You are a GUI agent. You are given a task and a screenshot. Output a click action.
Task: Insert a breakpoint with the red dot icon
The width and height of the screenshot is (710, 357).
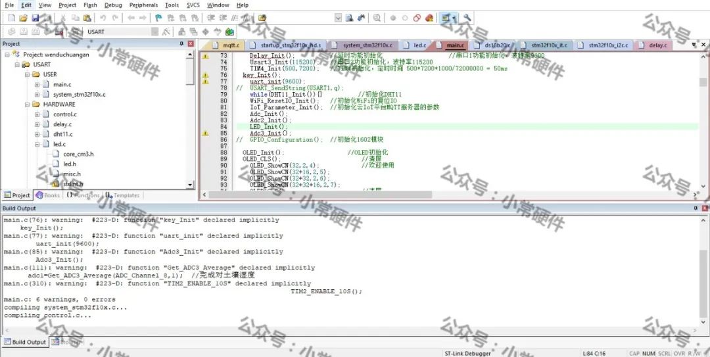392,18
